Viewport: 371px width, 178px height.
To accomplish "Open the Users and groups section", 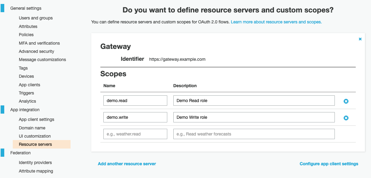I will (36, 18).
